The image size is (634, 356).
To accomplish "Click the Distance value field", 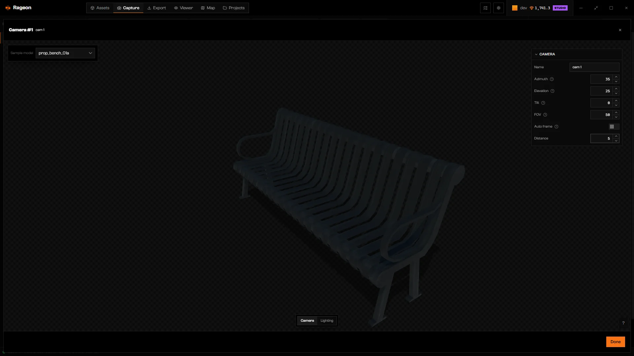I will point(601,138).
